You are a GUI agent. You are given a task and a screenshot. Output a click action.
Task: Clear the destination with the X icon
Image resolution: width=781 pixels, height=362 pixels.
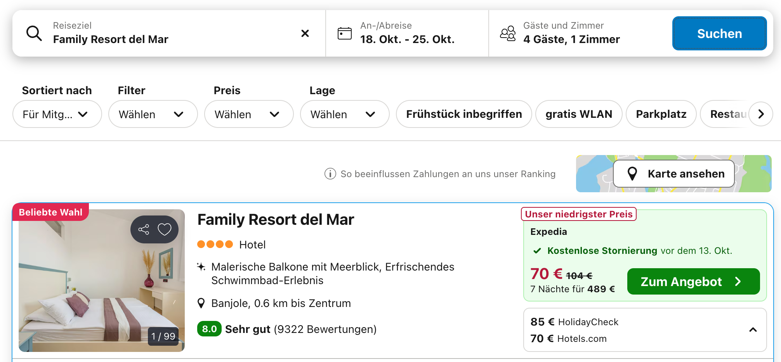click(305, 33)
